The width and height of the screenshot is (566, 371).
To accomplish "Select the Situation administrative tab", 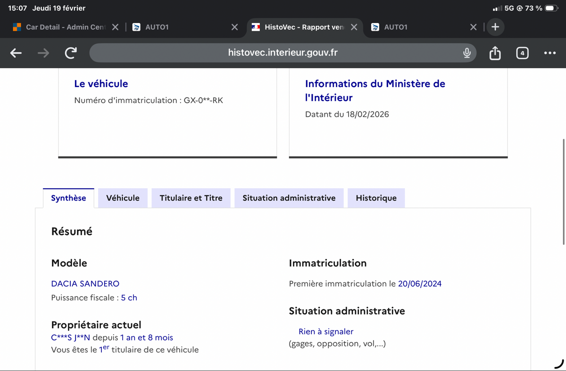I will pos(289,198).
